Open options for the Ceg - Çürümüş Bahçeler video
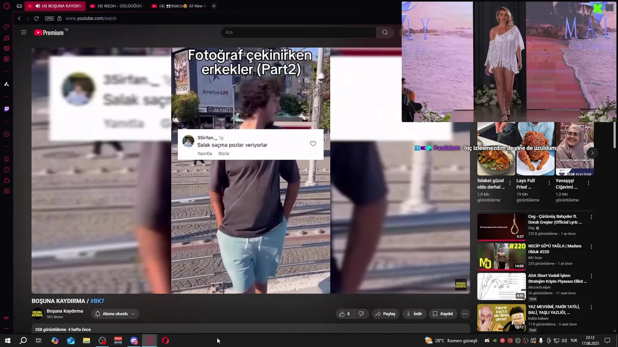 tap(591, 217)
